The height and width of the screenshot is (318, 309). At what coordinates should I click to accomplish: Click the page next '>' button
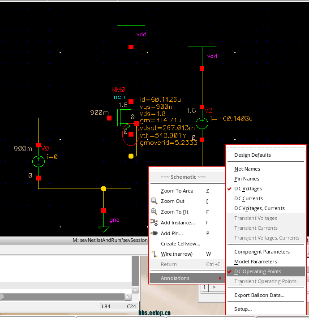(x=215, y=287)
